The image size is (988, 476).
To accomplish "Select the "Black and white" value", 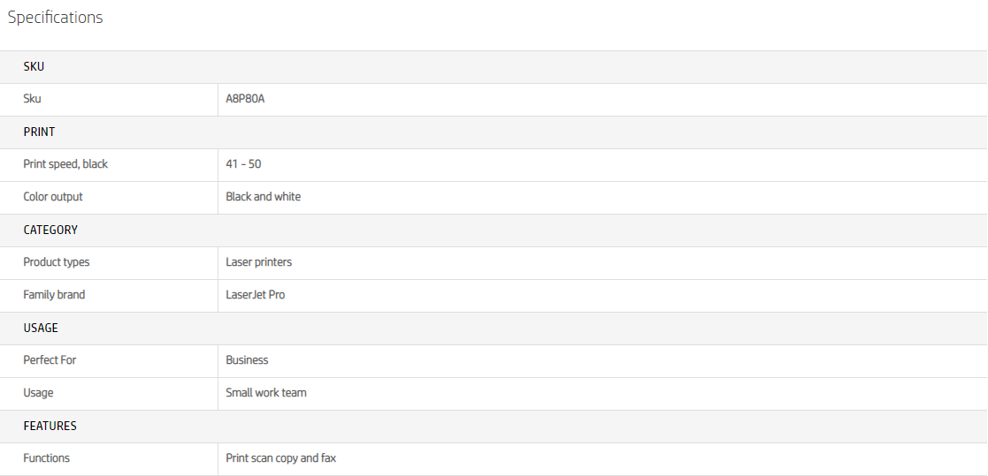I will point(263,197).
